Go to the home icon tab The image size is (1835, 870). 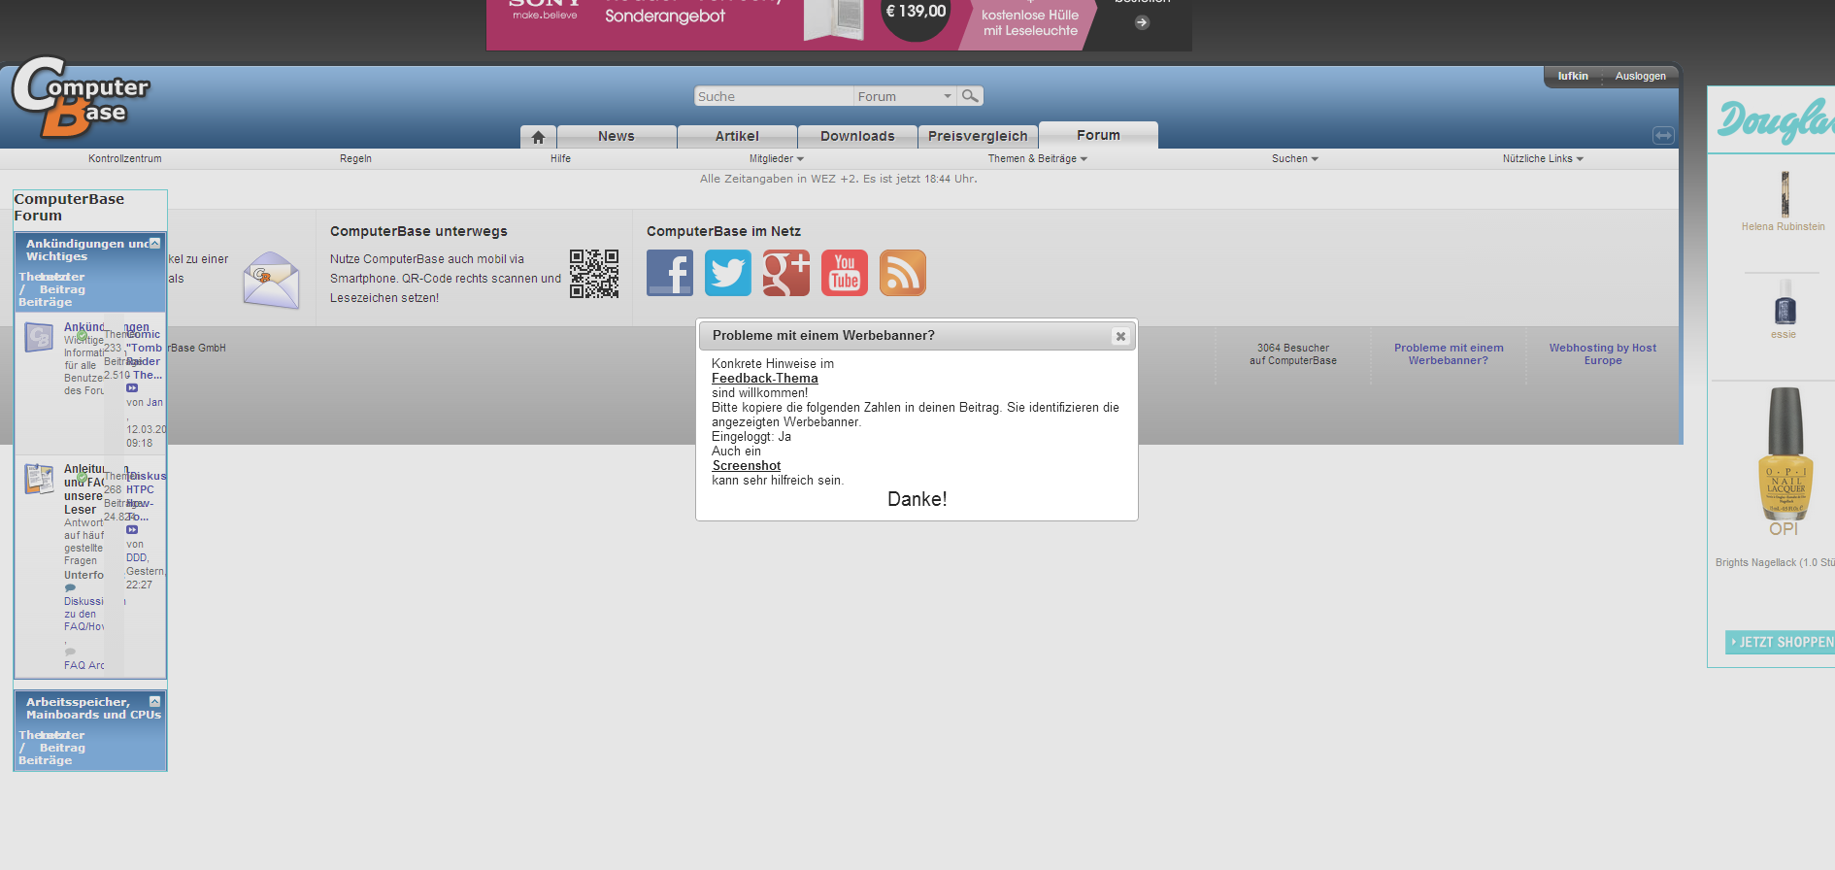click(x=538, y=137)
